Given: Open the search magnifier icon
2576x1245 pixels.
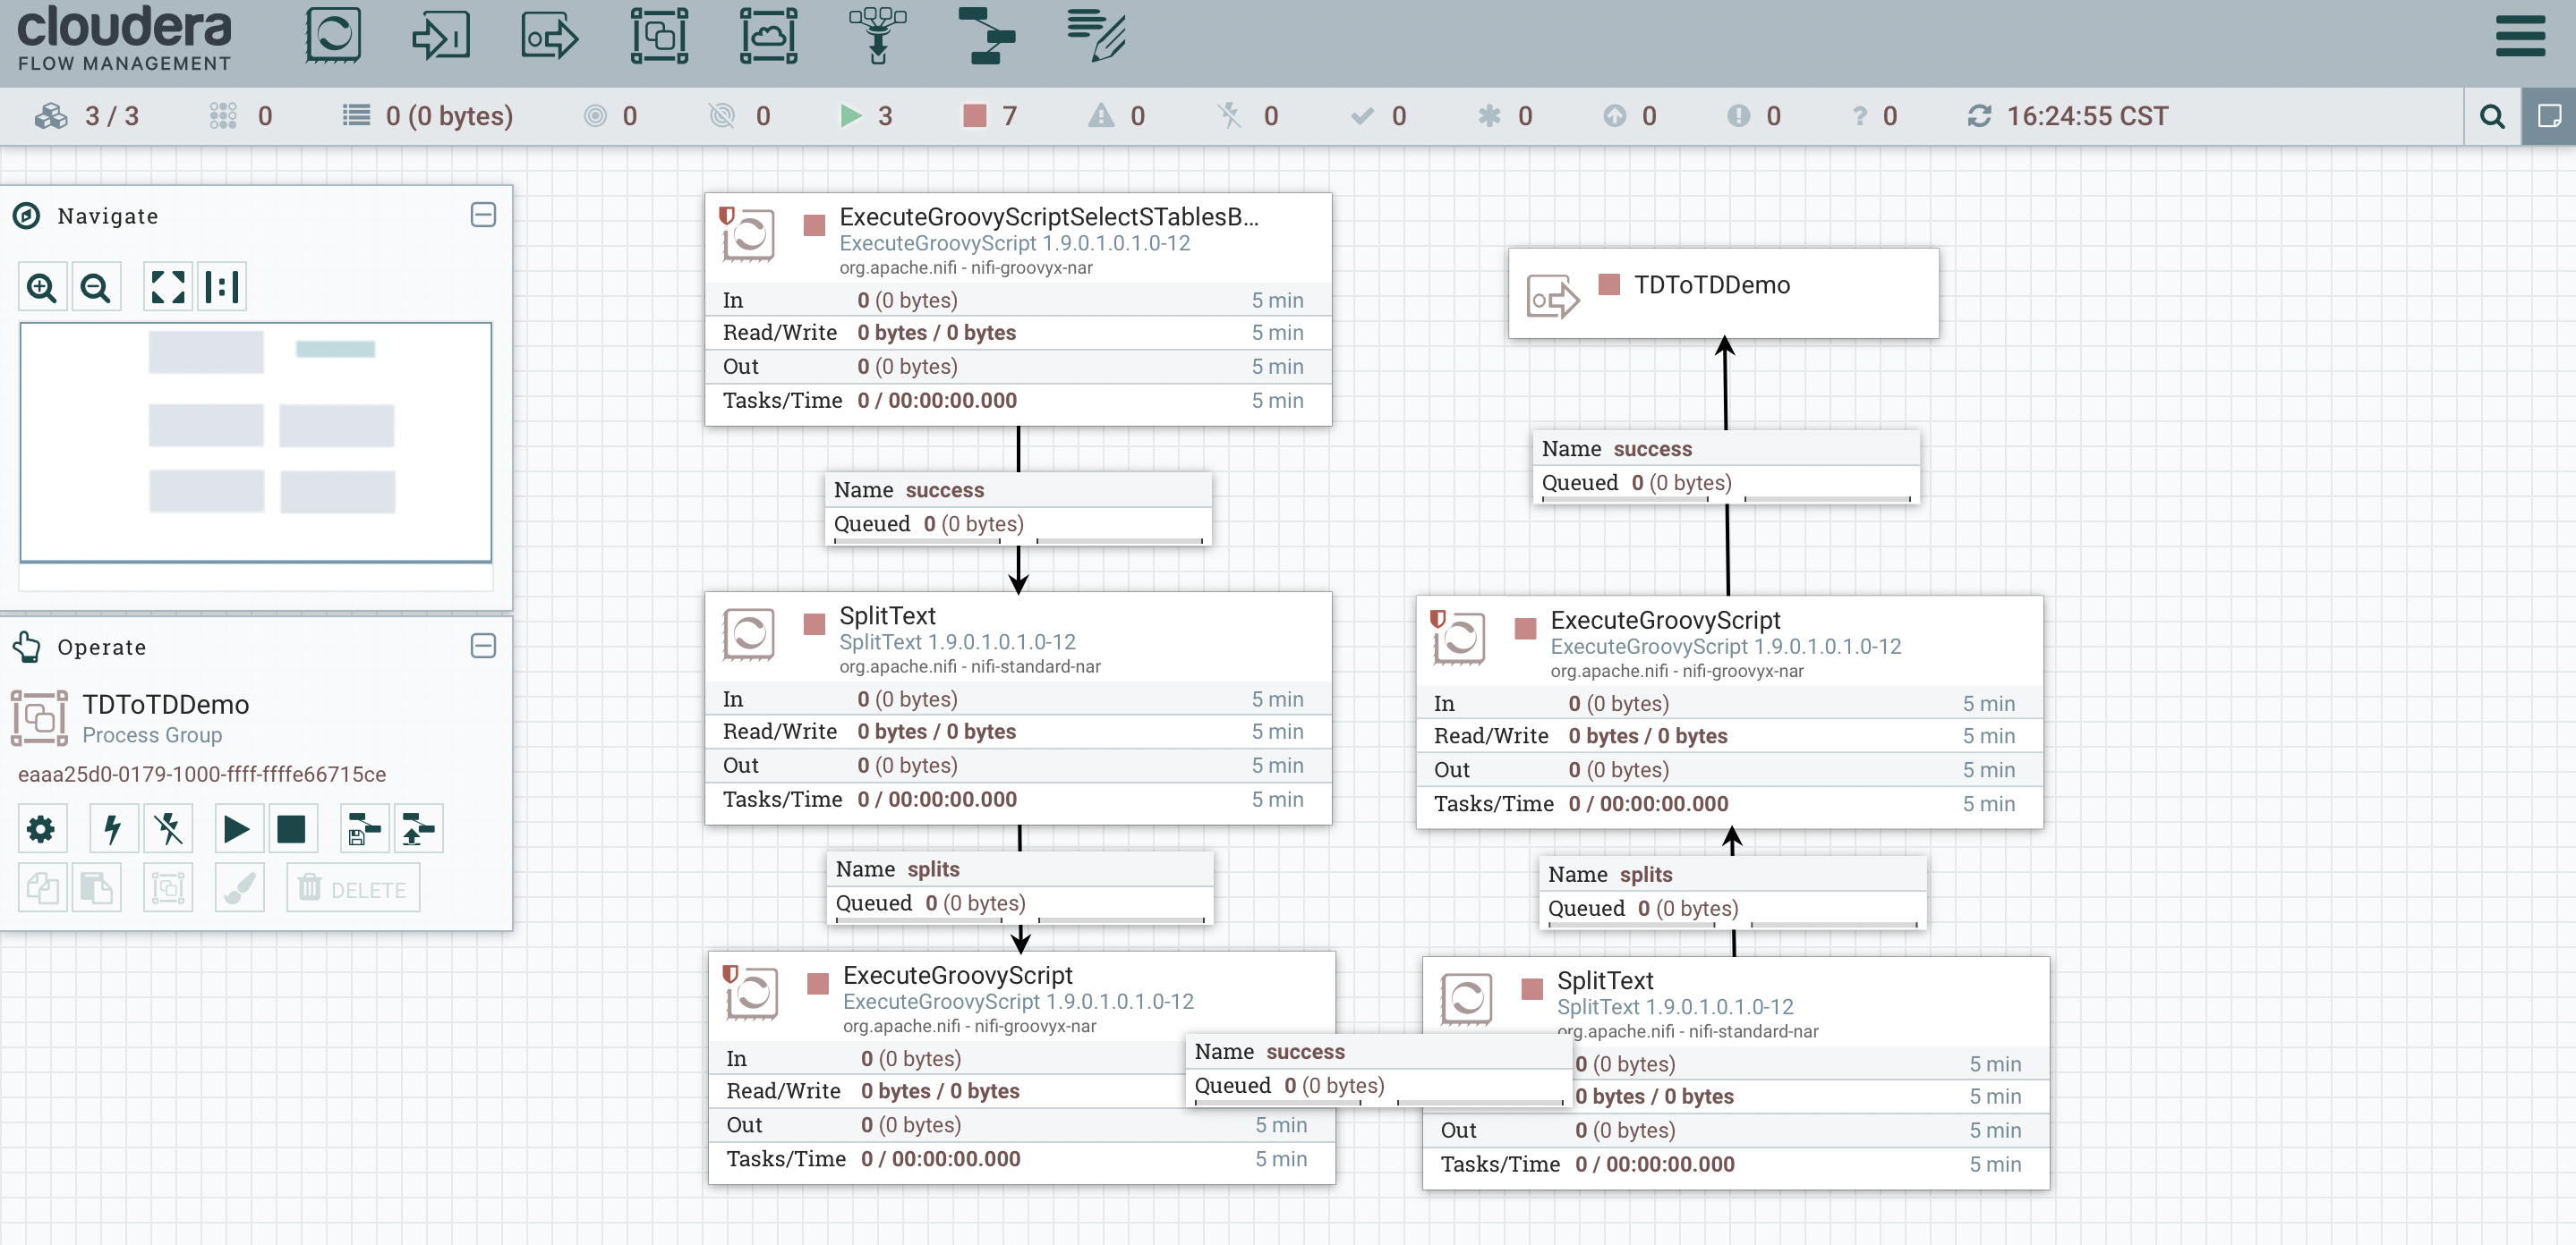Looking at the screenshot, I should coord(2492,117).
